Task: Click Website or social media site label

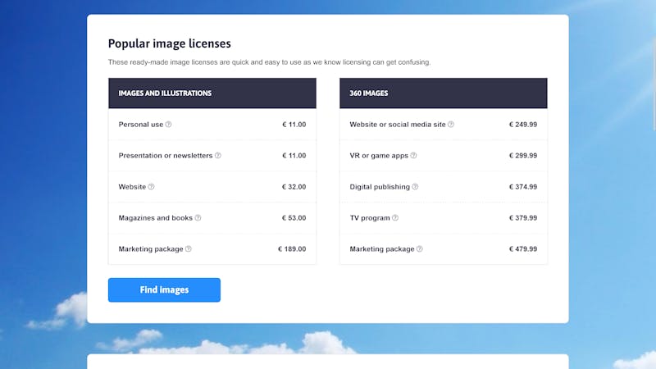Action: coord(398,125)
